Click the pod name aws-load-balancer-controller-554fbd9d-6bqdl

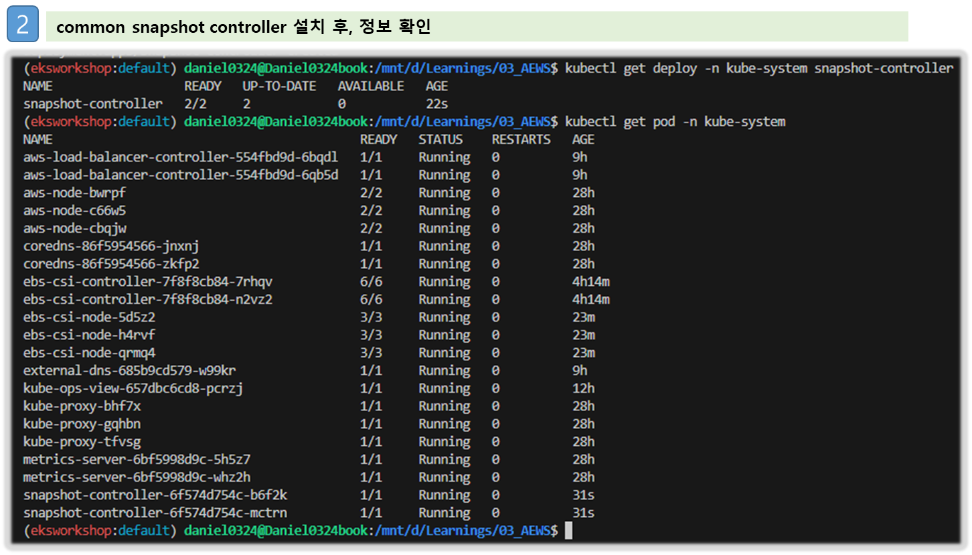click(181, 157)
